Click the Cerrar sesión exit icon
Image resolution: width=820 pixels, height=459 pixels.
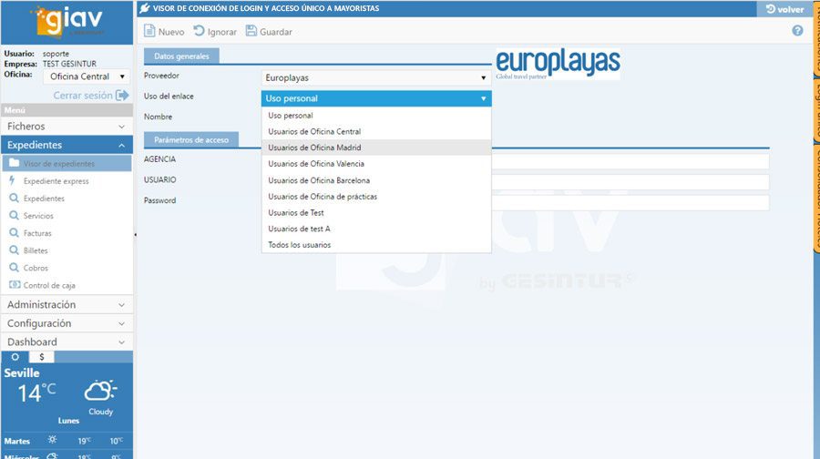[122, 95]
